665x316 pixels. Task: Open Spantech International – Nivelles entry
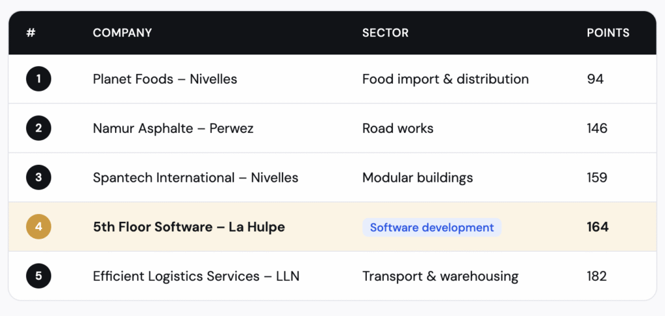point(195,178)
